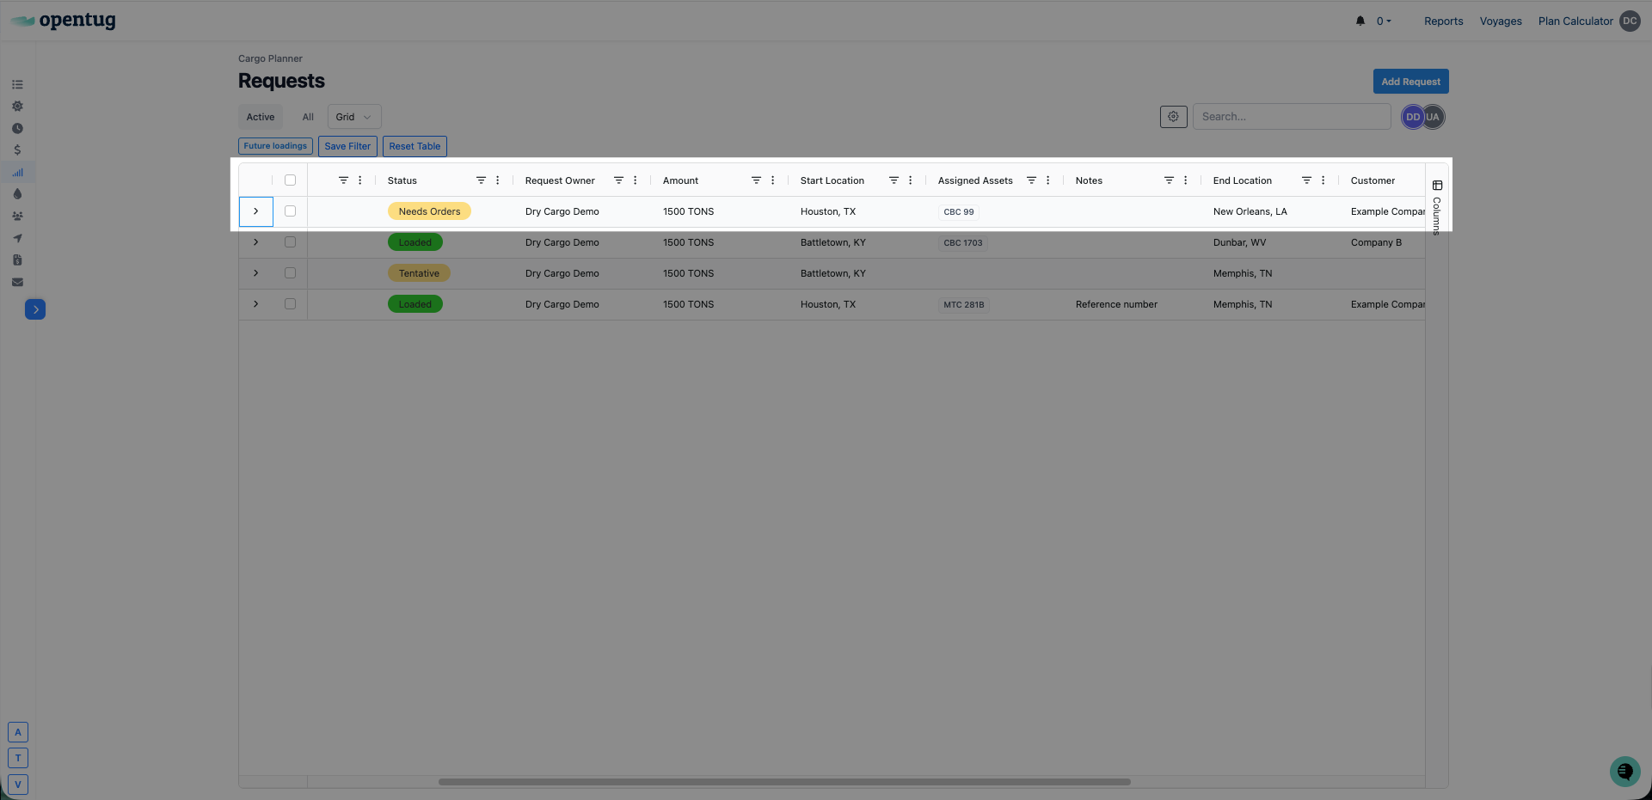Expand the Needs Orders request row
Viewport: 1652px width, 800px height.
[255, 211]
